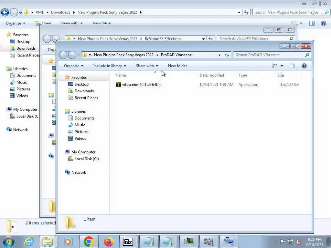Open Videos library in ProDAD Vitascene sidebar
This screenshot has width=331, height=248.
[80, 138]
